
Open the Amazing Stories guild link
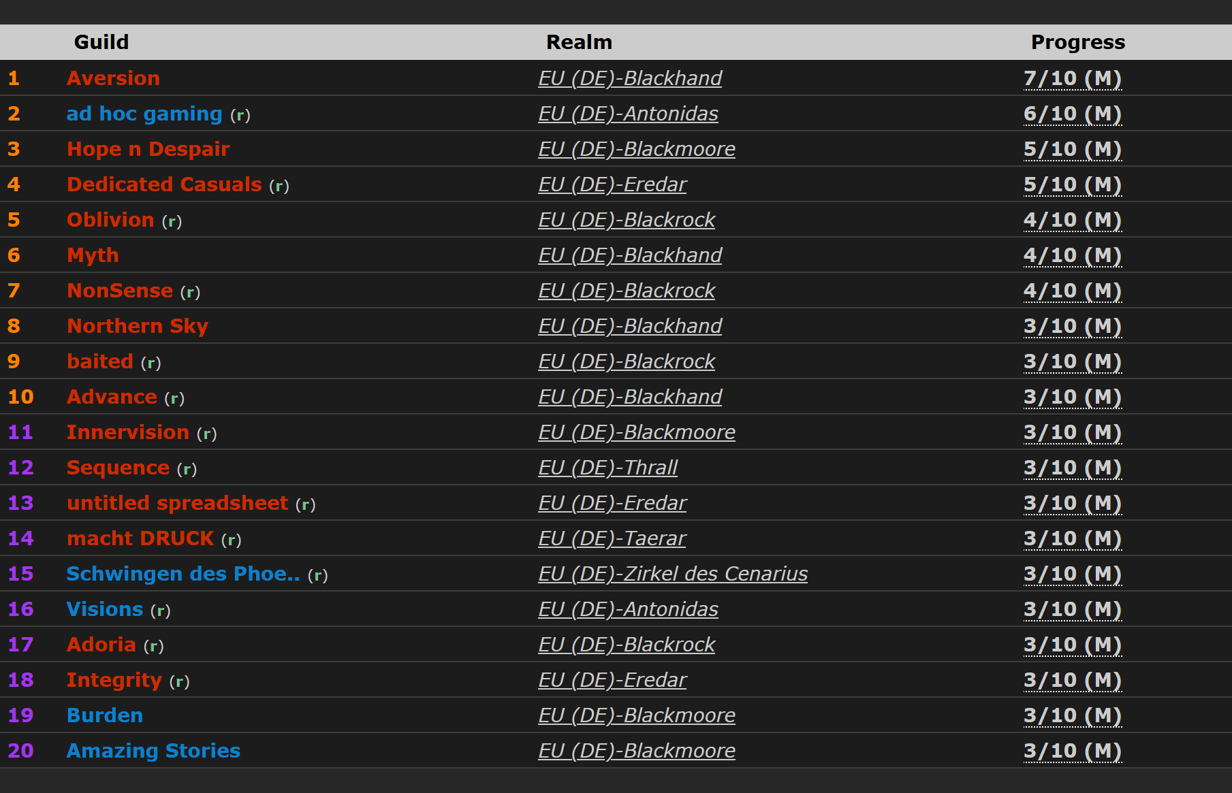(x=153, y=751)
